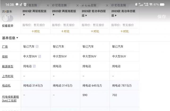Open the 厂商 parameter link
Screen dimensions: 170x111
click(5, 47)
